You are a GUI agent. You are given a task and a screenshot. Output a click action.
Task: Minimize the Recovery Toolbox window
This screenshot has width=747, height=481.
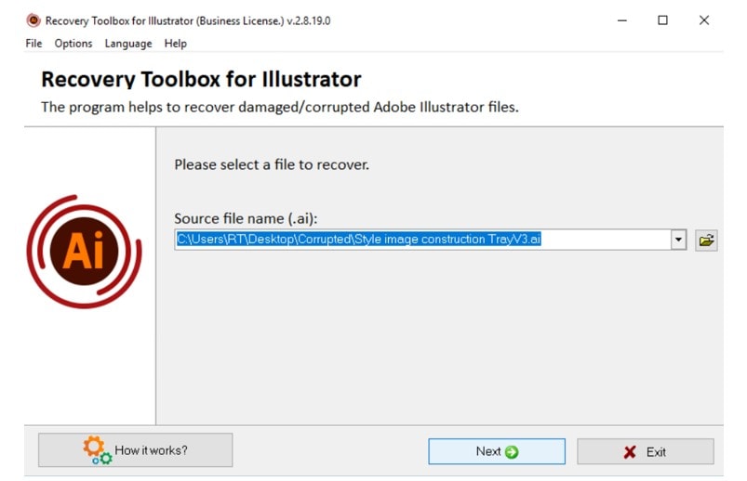coord(621,20)
